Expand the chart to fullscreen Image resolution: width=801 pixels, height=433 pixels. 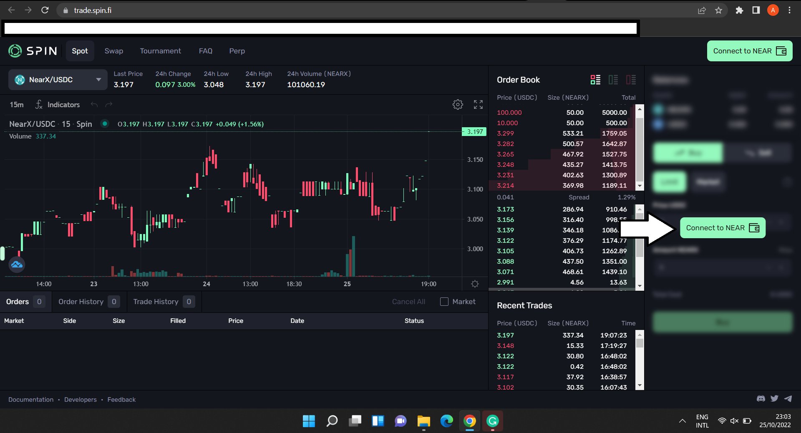[x=478, y=104]
